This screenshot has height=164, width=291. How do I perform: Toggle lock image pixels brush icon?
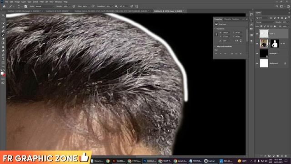click(x=265, y=26)
